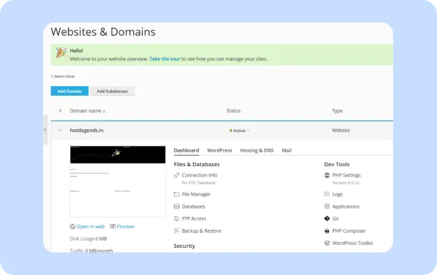Open the Git diamond icon

(327, 219)
